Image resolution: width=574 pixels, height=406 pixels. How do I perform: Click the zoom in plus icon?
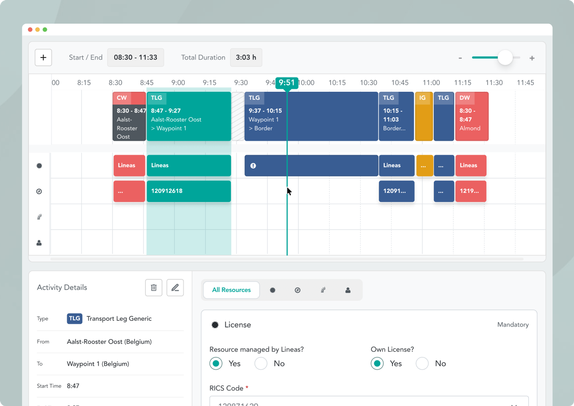tap(532, 58)
